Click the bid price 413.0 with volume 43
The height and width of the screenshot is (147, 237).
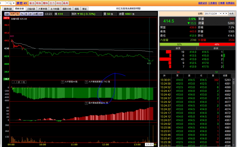pyautogui.click(x=193, y=59)
